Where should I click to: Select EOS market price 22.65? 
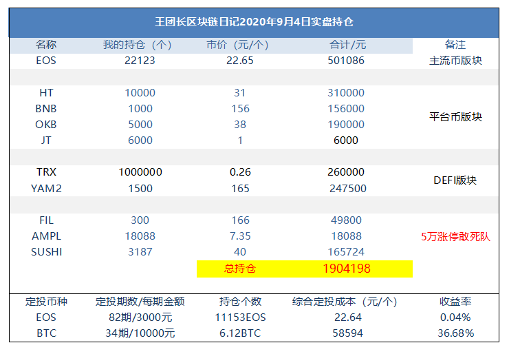(x=240, y=61)
